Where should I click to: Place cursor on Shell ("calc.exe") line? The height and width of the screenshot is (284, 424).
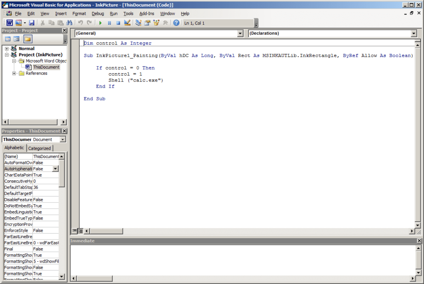(x=136, y=80)
